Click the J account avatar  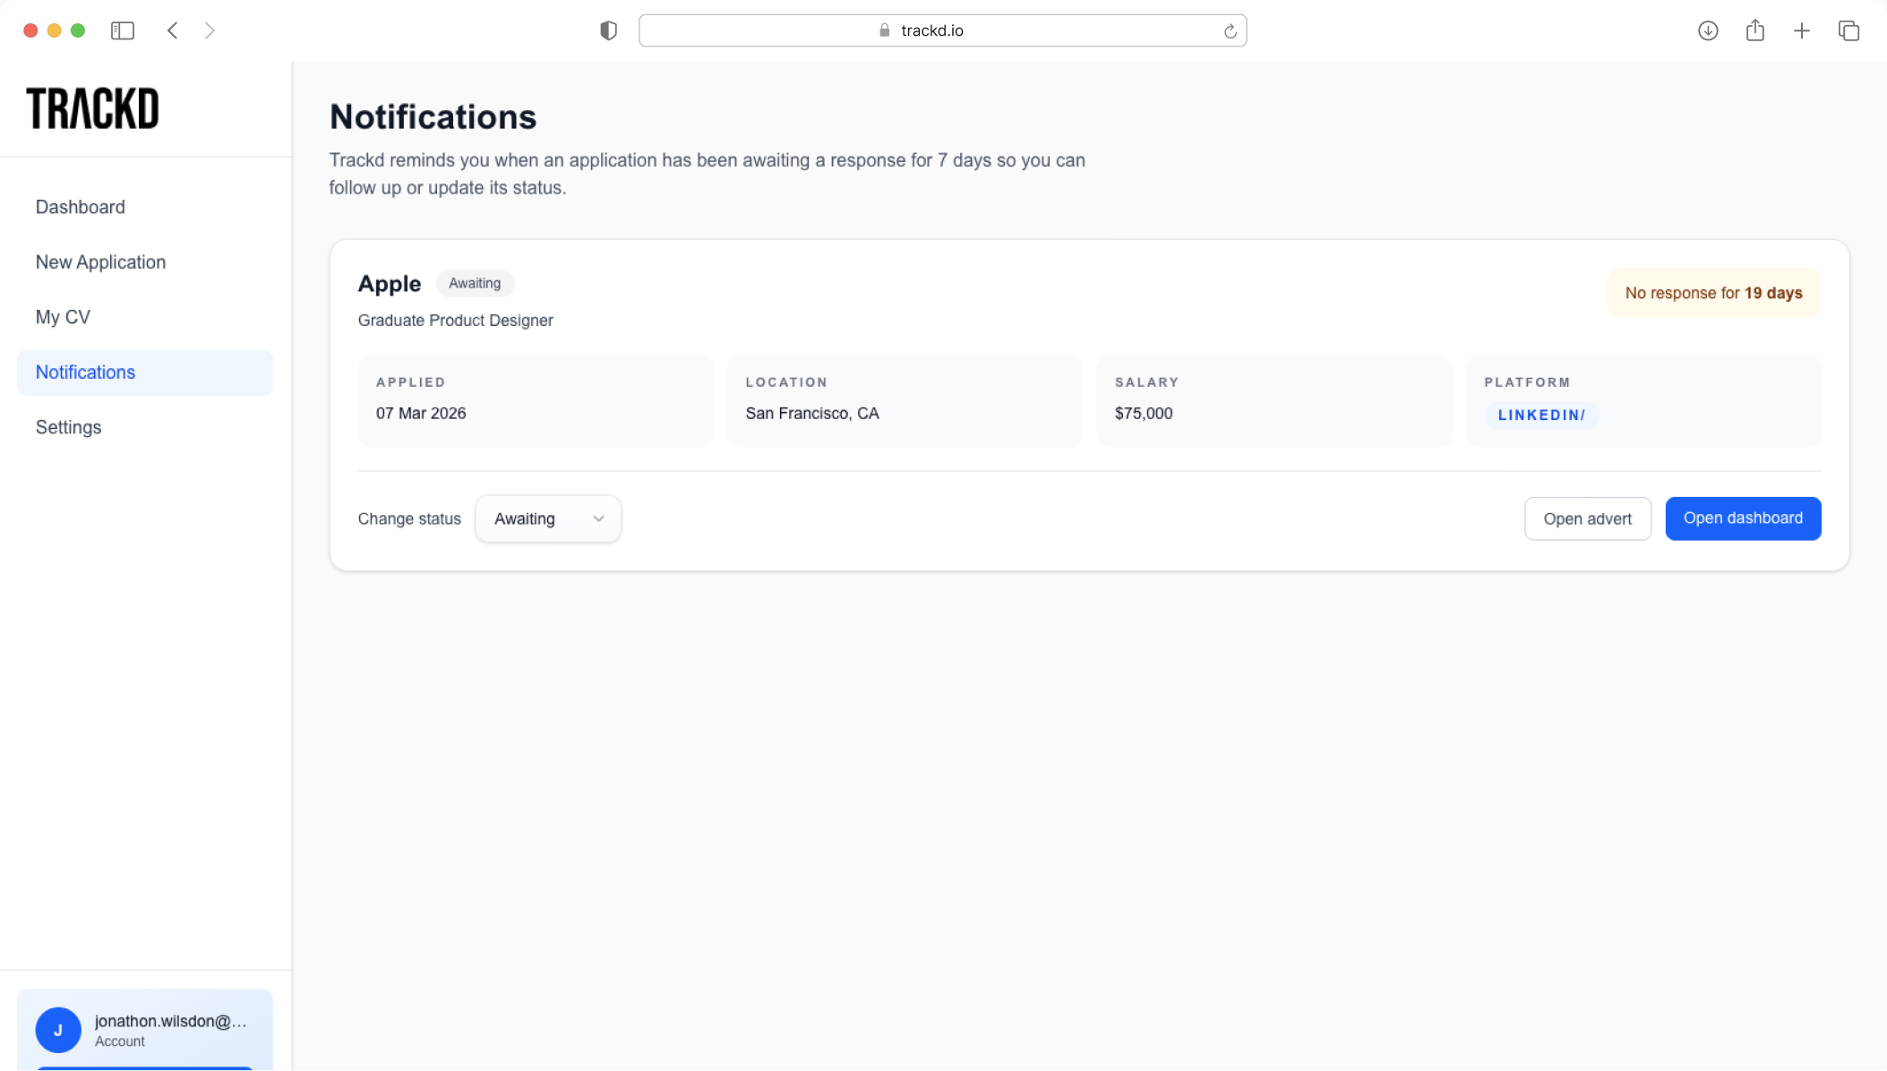(58, 1030)
